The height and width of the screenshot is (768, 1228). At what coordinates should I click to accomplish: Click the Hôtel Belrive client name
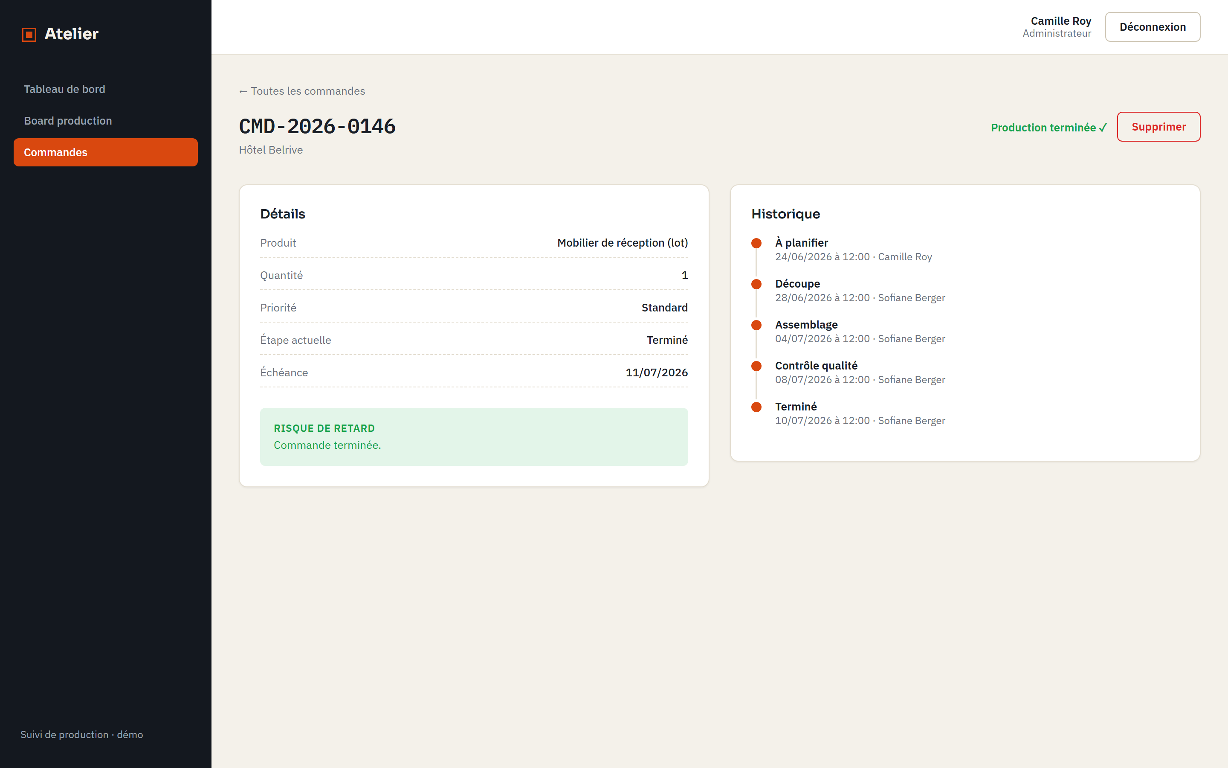(270, 150)
